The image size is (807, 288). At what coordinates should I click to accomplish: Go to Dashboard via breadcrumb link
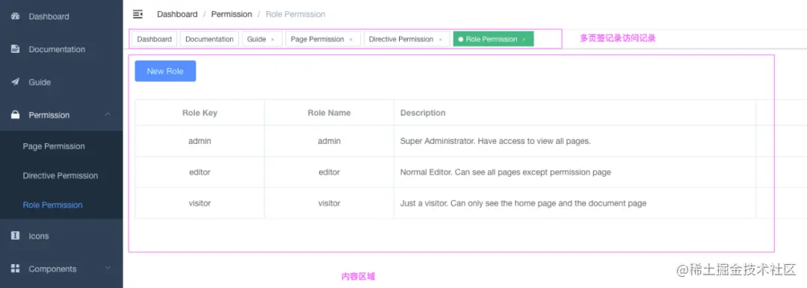click(177, 14)
